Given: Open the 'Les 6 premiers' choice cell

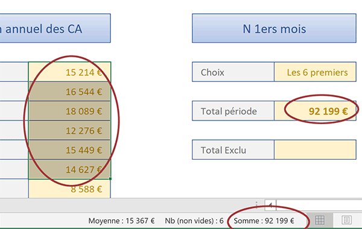Looking at the screenshot, I should coord(315,72).
